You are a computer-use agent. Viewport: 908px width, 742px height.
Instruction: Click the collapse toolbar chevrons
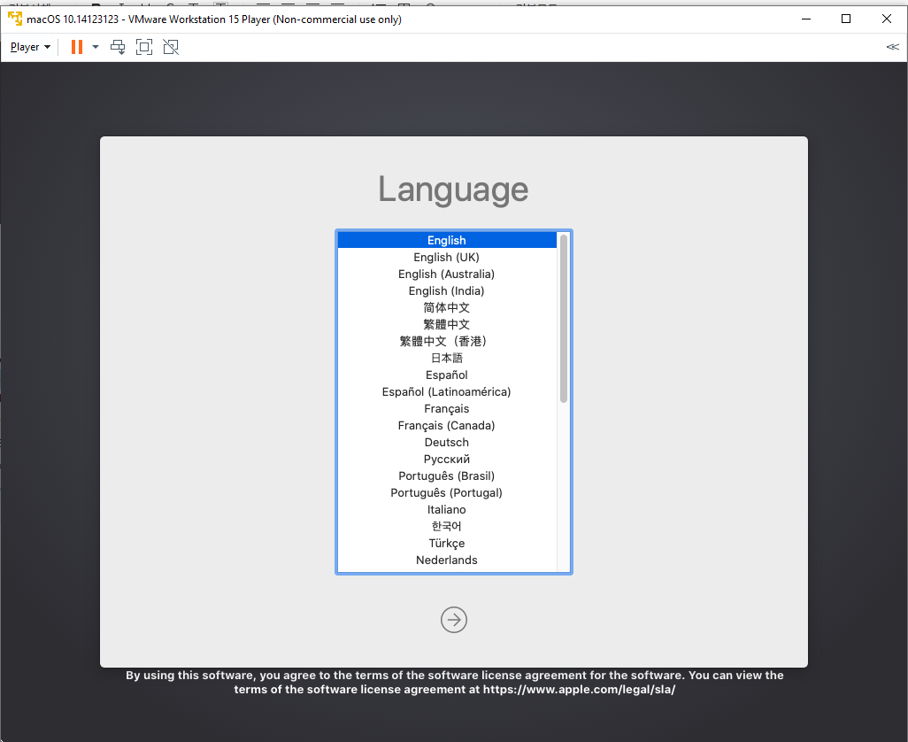click(x=892, y=47)
